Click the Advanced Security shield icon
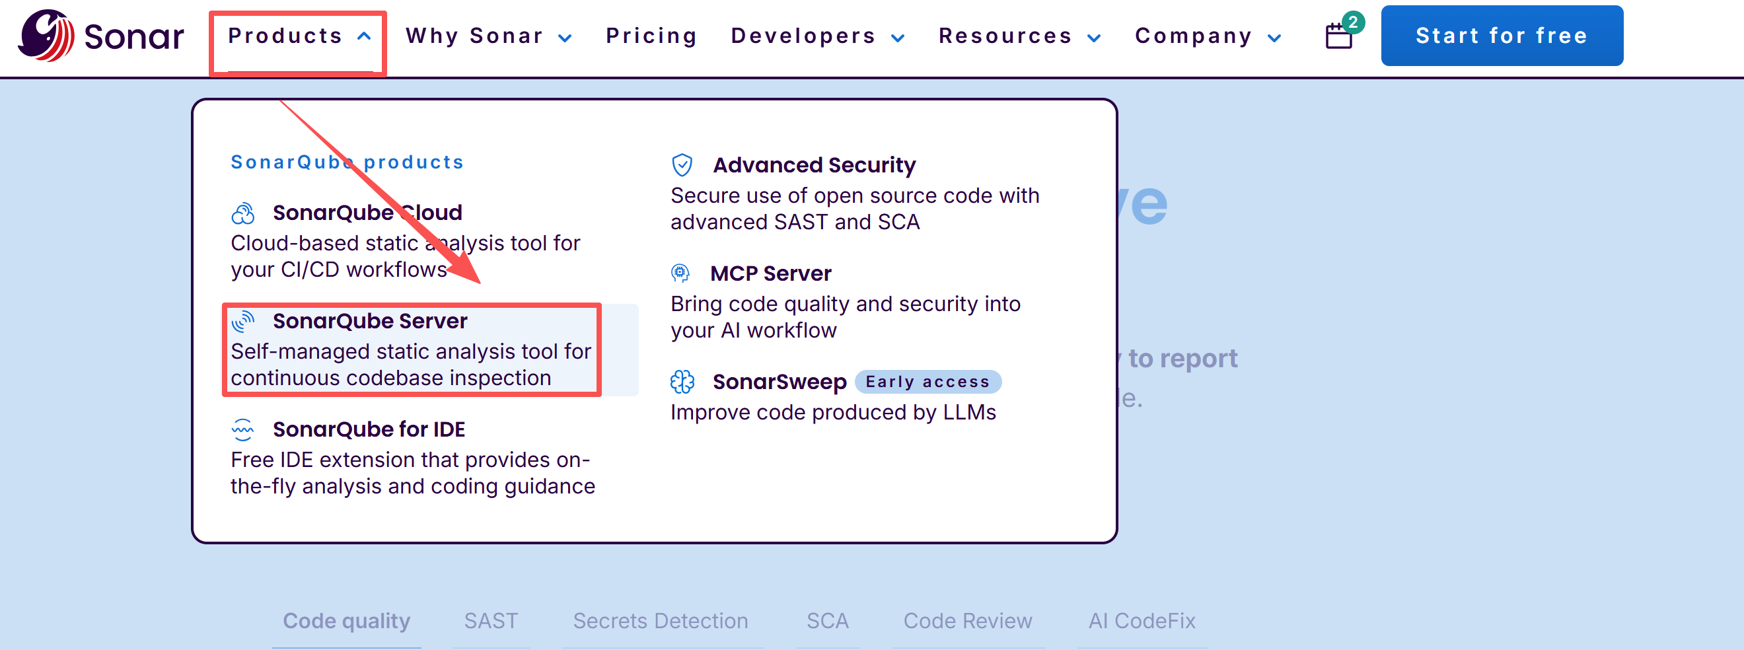Viewport: 1744px width, 650px height. pos(682,165)
